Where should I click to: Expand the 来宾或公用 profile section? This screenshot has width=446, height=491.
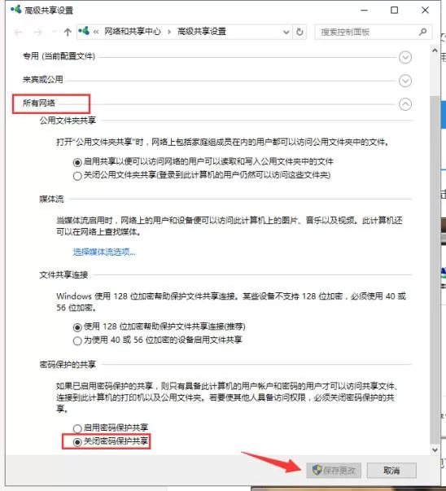pos(405,81)
